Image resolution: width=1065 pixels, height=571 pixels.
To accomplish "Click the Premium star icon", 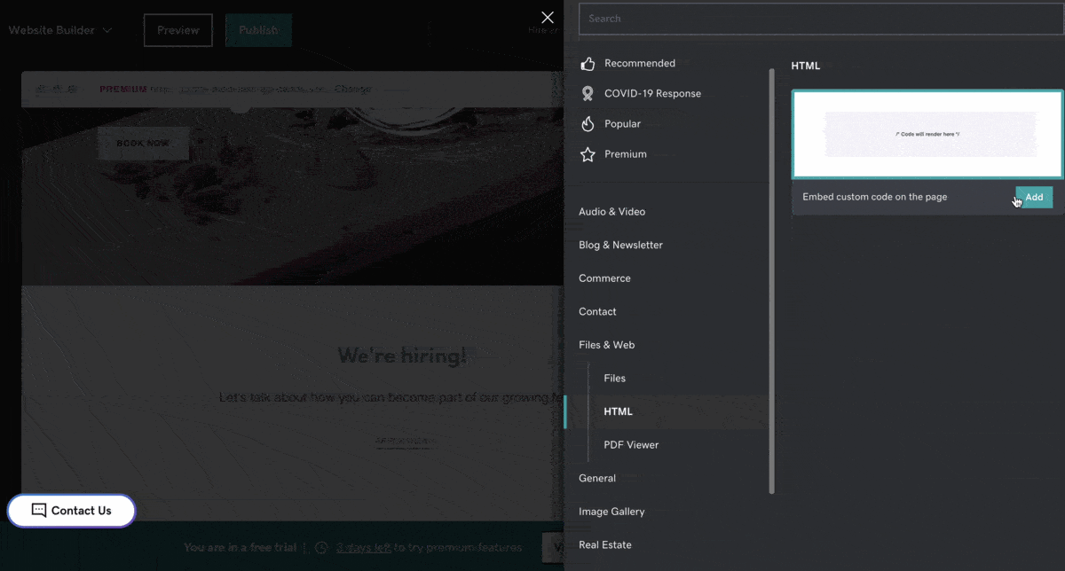I will pos(587,154).
